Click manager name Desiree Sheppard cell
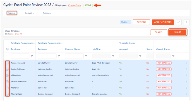 (72, 94)
